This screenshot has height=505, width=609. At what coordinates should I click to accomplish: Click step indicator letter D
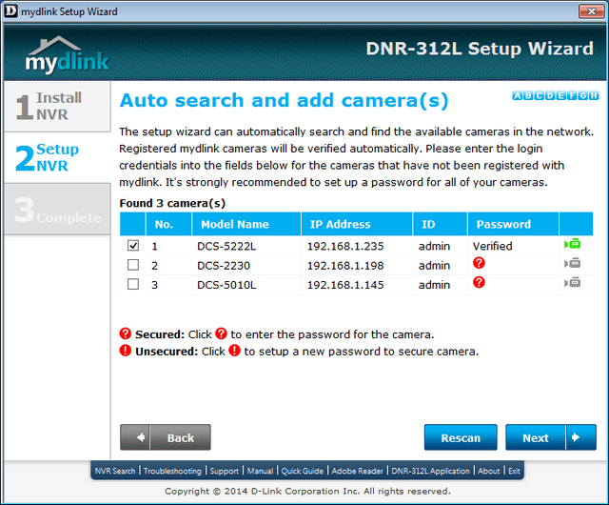pos(550,95)
